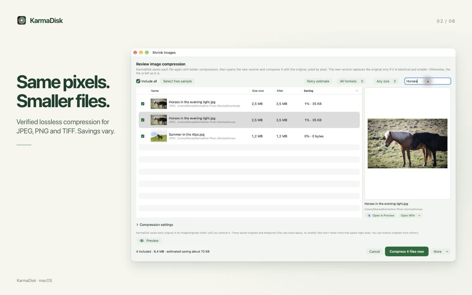Click the KarmaDisk logo icon
472x295 pixels.
(22, 21)
